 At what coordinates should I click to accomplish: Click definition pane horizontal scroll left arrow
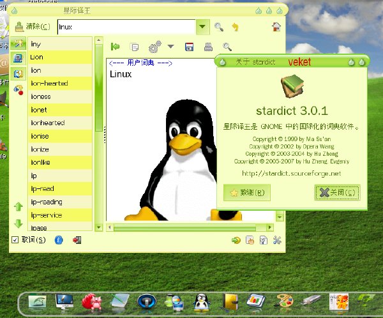pos(110,227)
